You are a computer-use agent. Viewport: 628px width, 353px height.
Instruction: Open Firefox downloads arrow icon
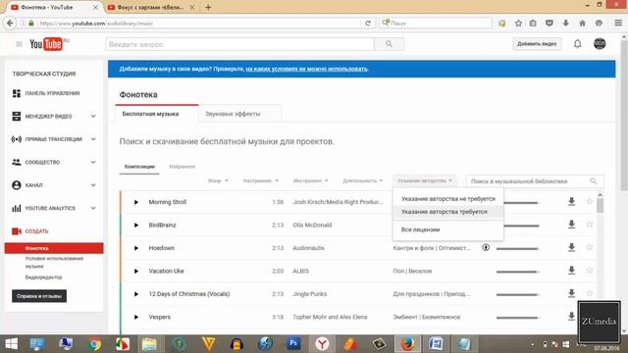[x=565, y=24]
